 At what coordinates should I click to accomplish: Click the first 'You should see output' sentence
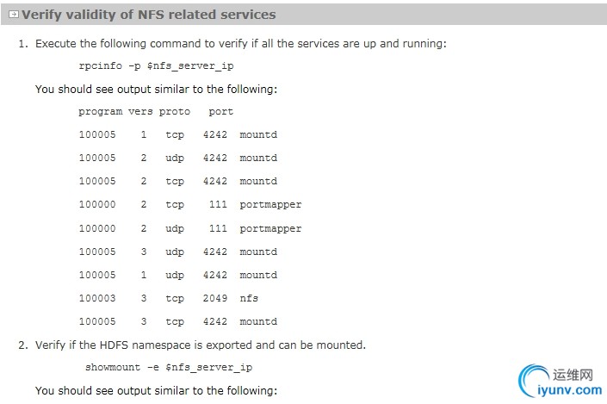tap(157, 89)
